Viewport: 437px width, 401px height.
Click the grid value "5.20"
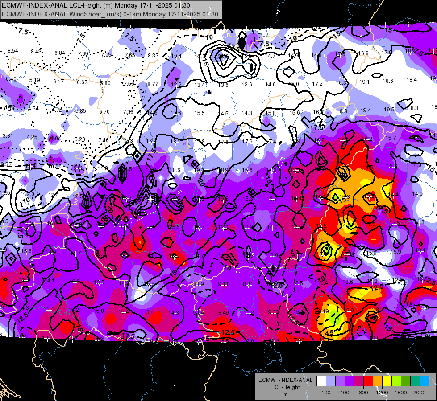[x=80, y=139]
